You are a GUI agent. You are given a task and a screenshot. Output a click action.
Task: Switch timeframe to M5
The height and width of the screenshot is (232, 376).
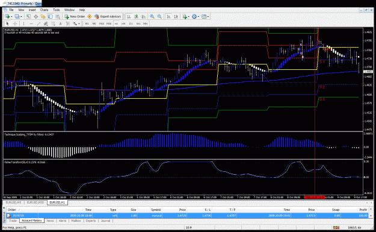tap(94, 24)
